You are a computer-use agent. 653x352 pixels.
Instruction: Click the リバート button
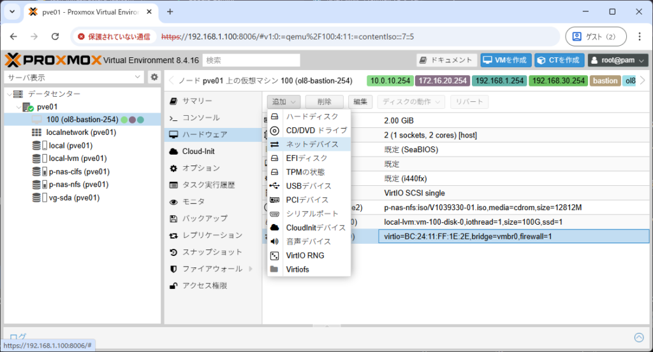tap(469, 102)
